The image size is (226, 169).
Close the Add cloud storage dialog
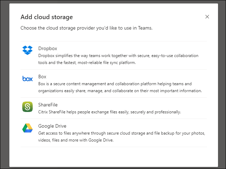point(207,17)
